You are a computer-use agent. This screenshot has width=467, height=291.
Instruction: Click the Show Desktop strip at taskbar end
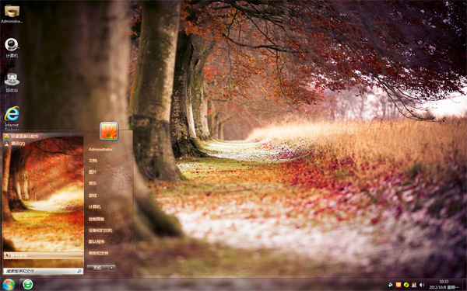465,285
